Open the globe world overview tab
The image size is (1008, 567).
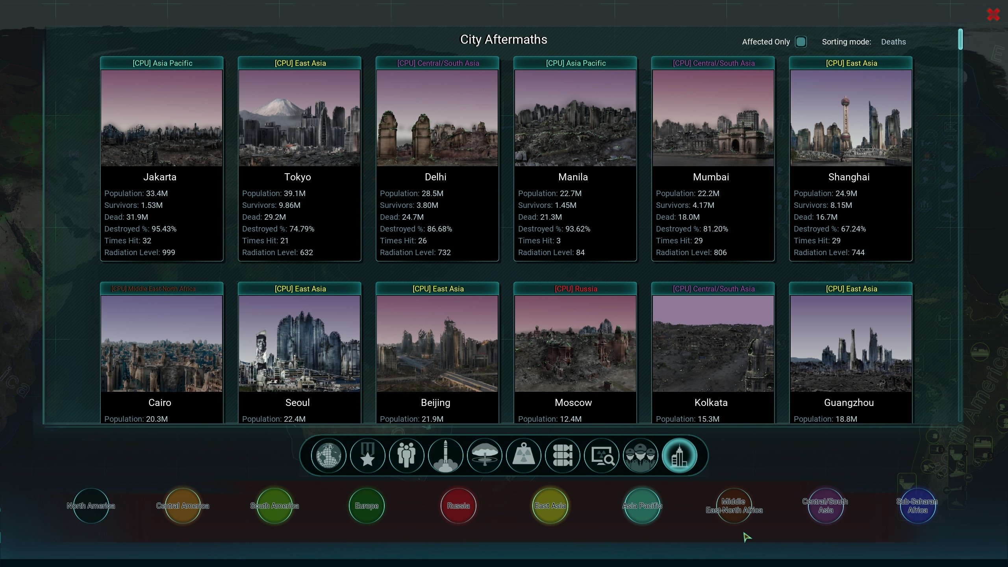[328, 456]
